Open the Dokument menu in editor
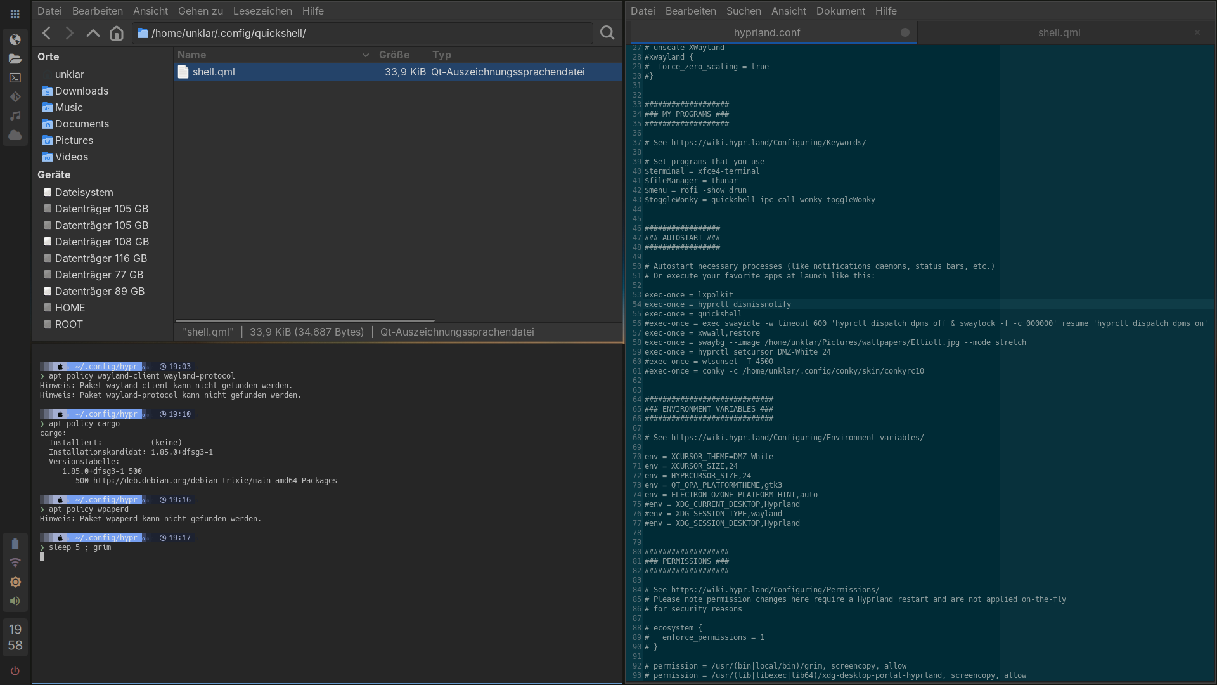Viewport: 1217px width, 685px height. point(840,11)
